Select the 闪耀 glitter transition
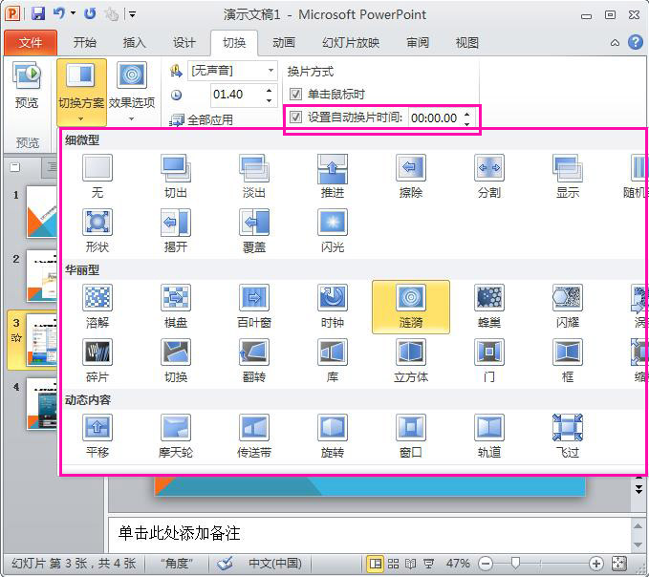Image resolution: width=649 pixels, height=577 pixels. coord(568,307)
